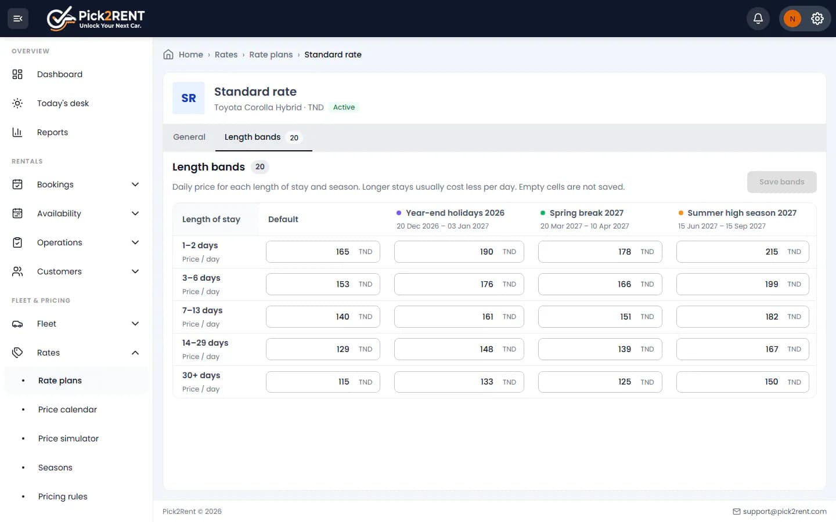Open the settings gear icon
The height and width of the screenshot is (522, 836).
point(817,19)
